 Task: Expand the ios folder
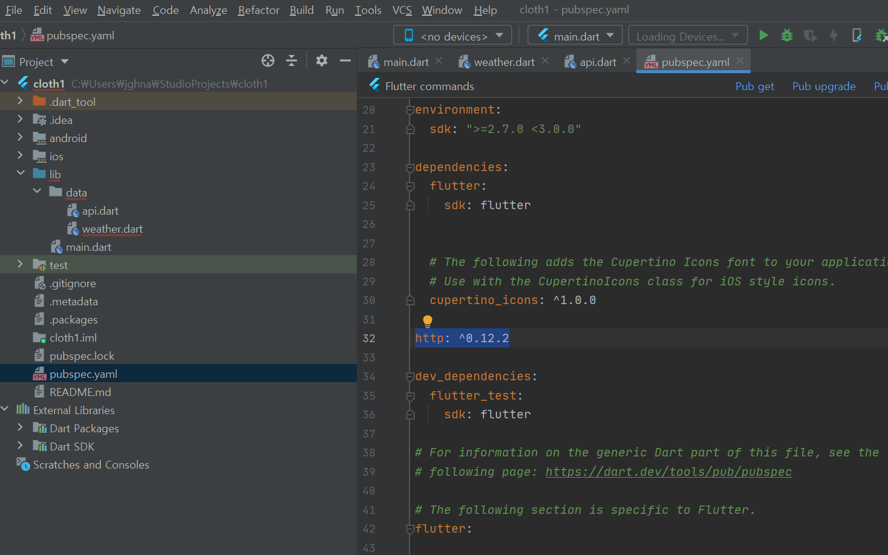[x=20, y=155]
